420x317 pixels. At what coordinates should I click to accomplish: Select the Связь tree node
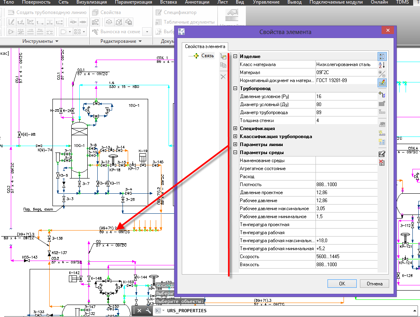tap(207, 56)
